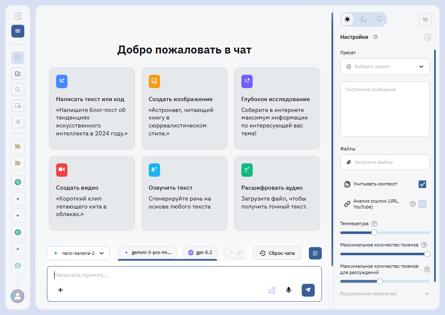Open chat parameters via the sliders icon
The width and height of the screenshot is (445, 315).
(315, 253)
